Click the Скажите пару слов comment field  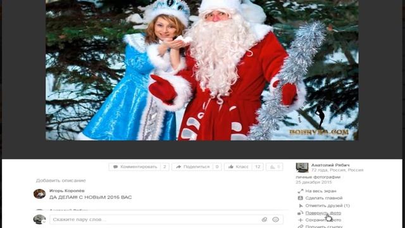pyautogui.click(x=166, y=220)
